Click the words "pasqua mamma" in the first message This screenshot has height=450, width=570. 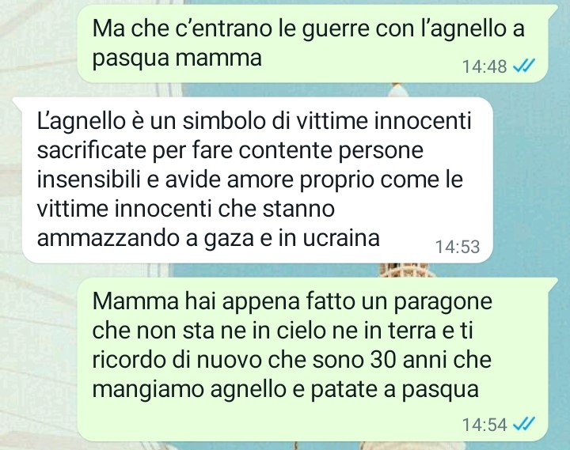click(177, 58)
